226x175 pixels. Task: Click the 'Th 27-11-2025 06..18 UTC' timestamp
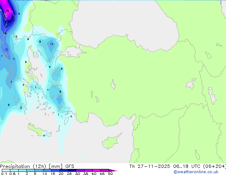tap(165, 166)
